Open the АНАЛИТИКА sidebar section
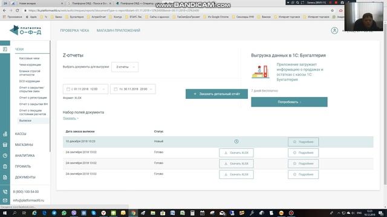This screenshot has height=217, width=387. click(25, 156)
